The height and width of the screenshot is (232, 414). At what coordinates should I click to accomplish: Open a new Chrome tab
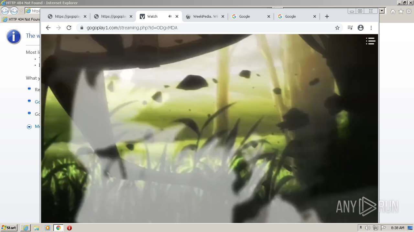click(x=327, y=16)
